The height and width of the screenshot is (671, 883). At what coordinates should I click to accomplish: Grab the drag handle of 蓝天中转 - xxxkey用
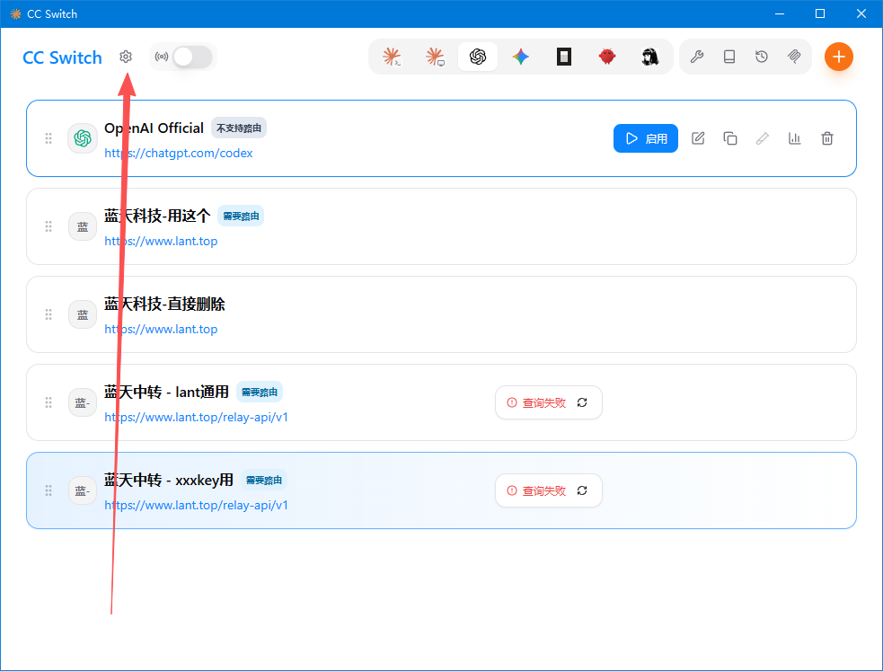click(49, 490)
